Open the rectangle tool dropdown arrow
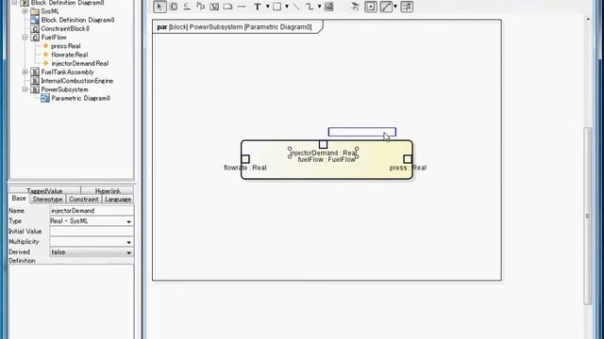The width and height of the screenshot is (604, 339). coord(287,7)
